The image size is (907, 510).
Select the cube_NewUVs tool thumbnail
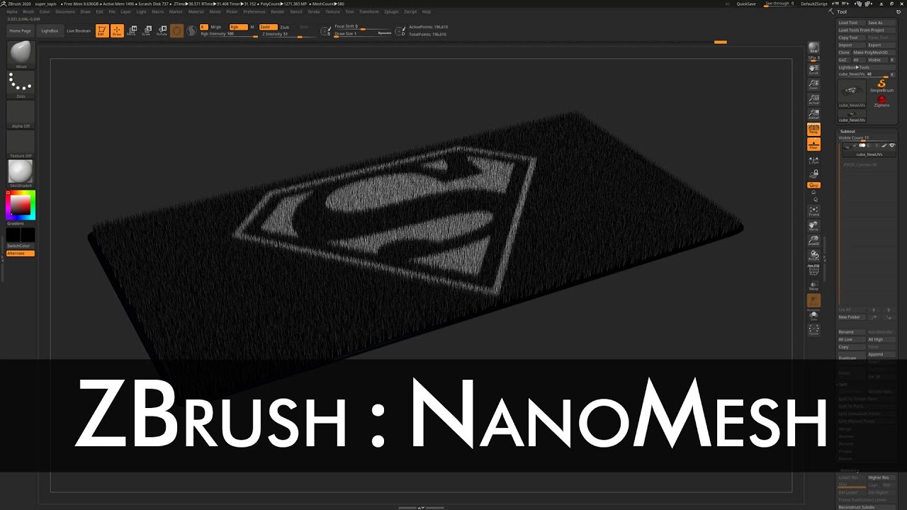pyautogui.click(x=852, y=93)
